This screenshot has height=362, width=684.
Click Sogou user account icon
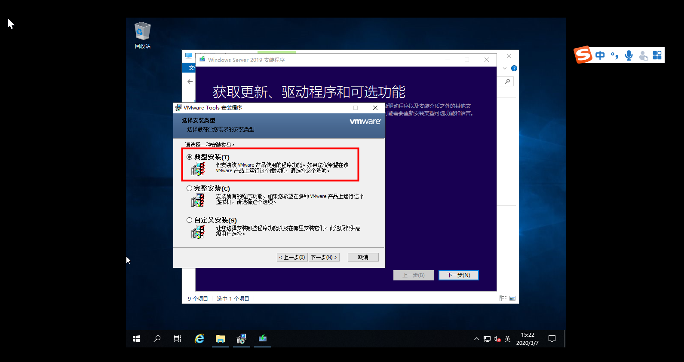coord(643,55)
